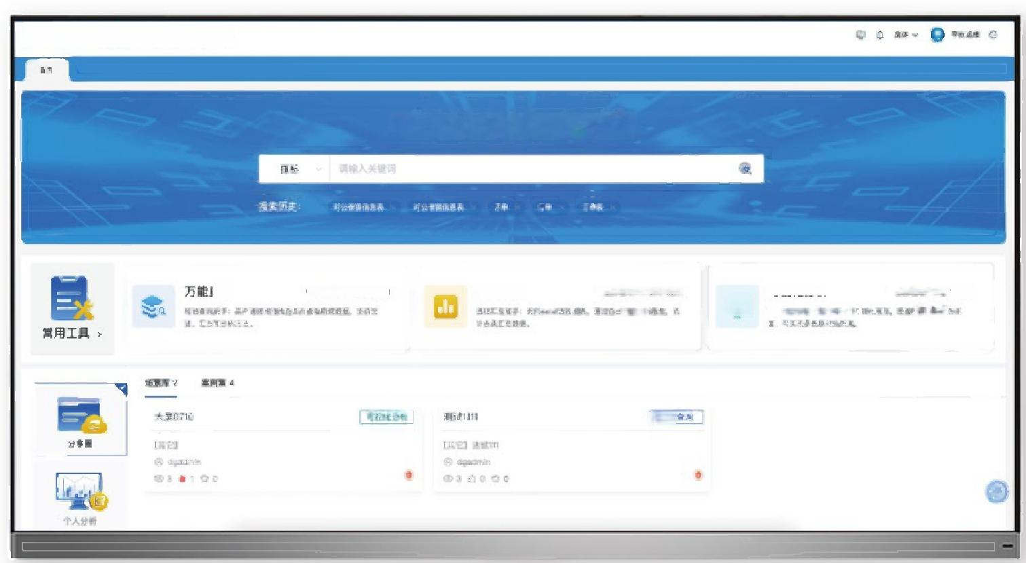The image size is (1026, 563).
Task: Click the magnifier search icon in search bar
Action: tap(745, 169)
